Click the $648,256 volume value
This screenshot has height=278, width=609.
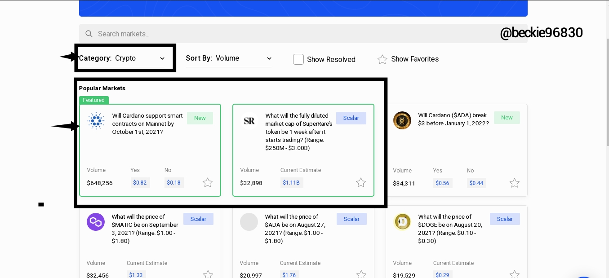100,183
